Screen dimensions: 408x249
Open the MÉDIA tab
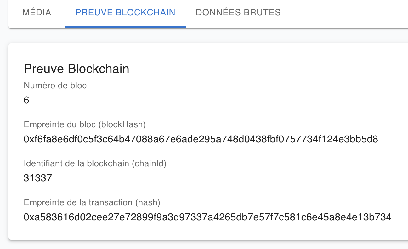click(37, 13)
